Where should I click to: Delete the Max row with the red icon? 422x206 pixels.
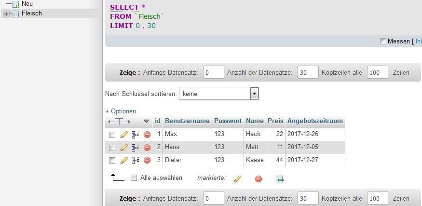click(147, 135)
